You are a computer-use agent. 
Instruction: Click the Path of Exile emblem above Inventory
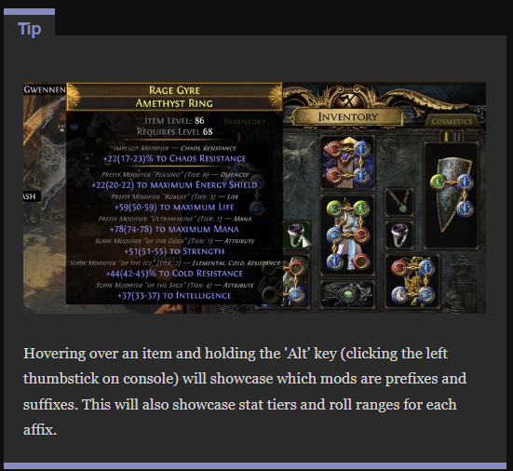pos(347,99)
